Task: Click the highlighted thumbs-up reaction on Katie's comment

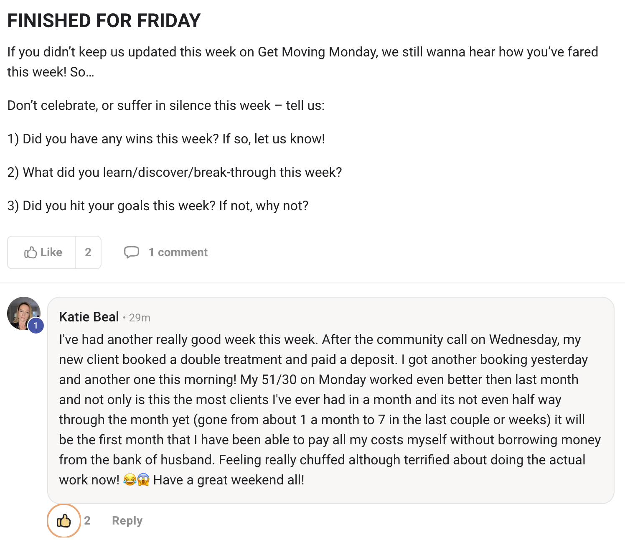Action: coord(64,521)
